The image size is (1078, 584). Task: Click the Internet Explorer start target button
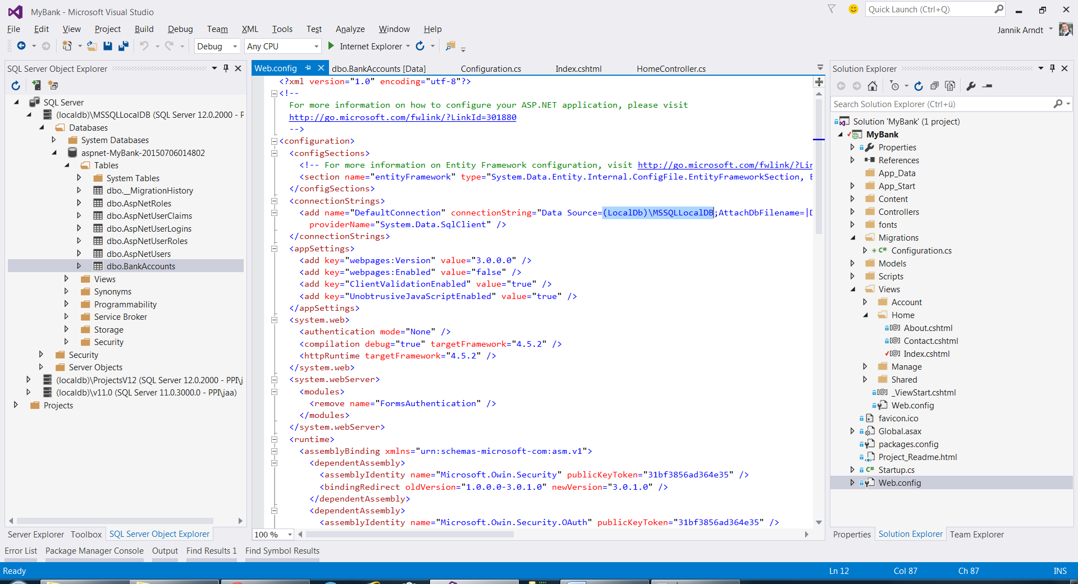tap(371, 47)
